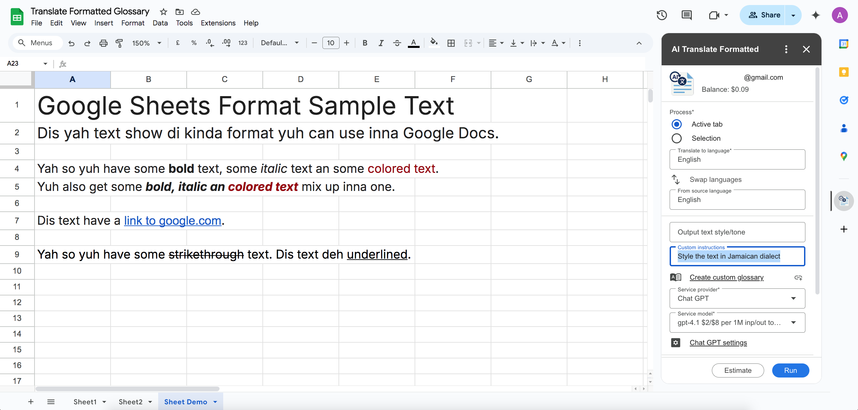The height and width of the screenshot is (410, 858).
Task: Open add-on three-dot menu
Action: [x=786, y=49]
